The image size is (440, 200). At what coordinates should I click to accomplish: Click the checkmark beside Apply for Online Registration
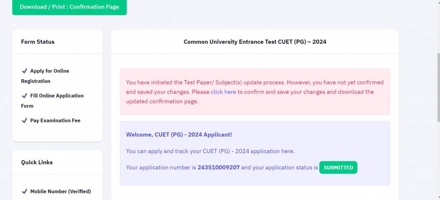pos(24,71)
